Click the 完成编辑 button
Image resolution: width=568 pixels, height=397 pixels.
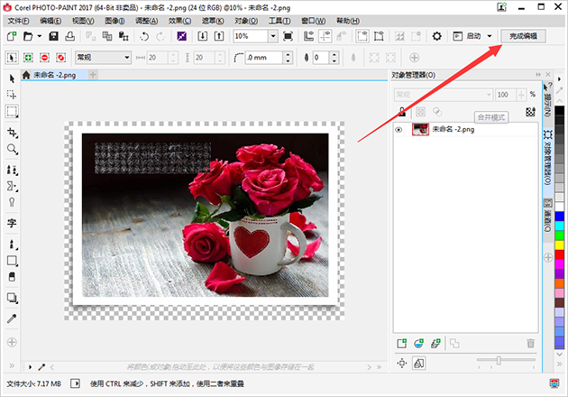click(522, 36)
